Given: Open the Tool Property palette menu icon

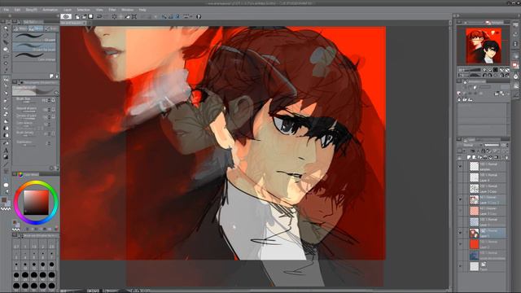Looking at the screenshot, I should tap(15, 81).
